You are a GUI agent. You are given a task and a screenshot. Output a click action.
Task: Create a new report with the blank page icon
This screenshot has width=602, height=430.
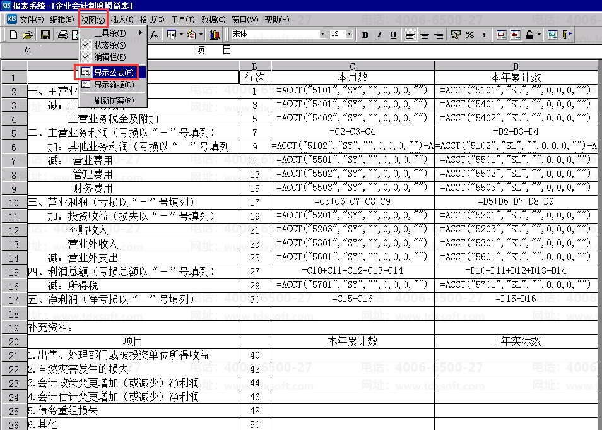[14, 35]
